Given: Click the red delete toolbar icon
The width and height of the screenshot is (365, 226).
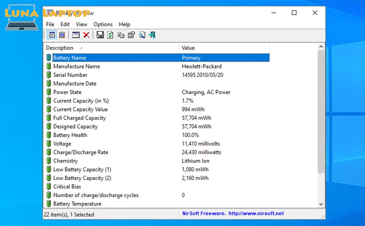Looking at the screenshot, I should coord(86,35).
